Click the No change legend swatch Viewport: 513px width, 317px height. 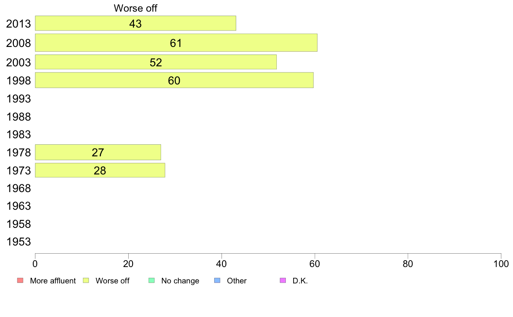pyautogui.click(x=152, y=280)
